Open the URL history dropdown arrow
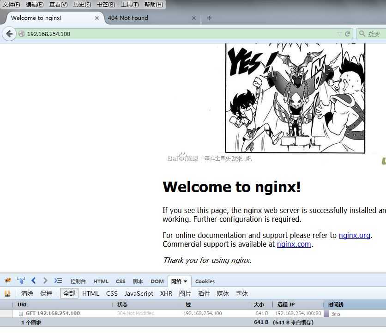The width and height of the screenshot is (386, 335). click(339, 34)
